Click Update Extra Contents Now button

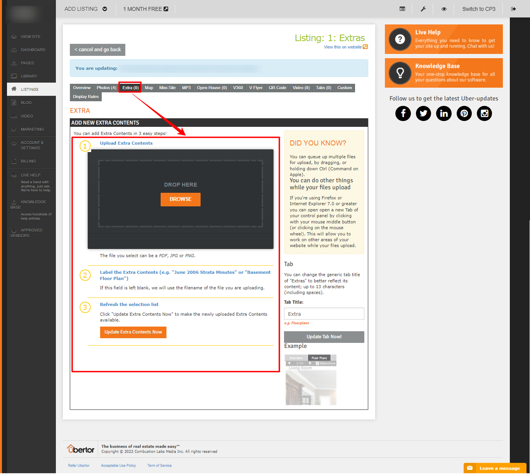[133, 332]
